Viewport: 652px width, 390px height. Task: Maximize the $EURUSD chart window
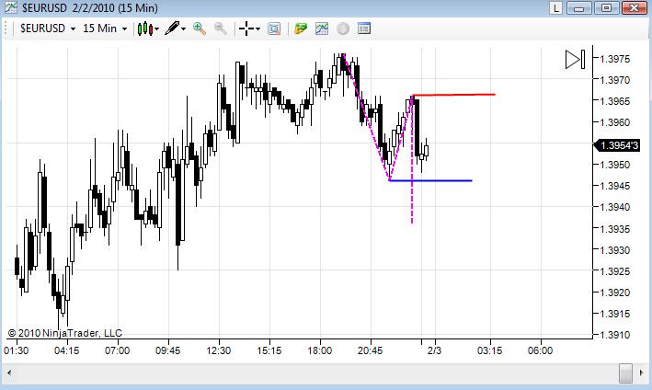coord(606,7)
